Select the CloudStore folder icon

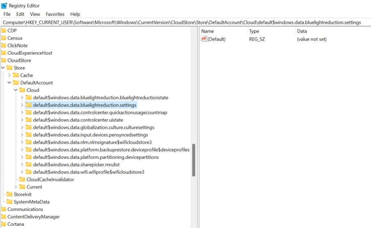click(x=3, y=60)
